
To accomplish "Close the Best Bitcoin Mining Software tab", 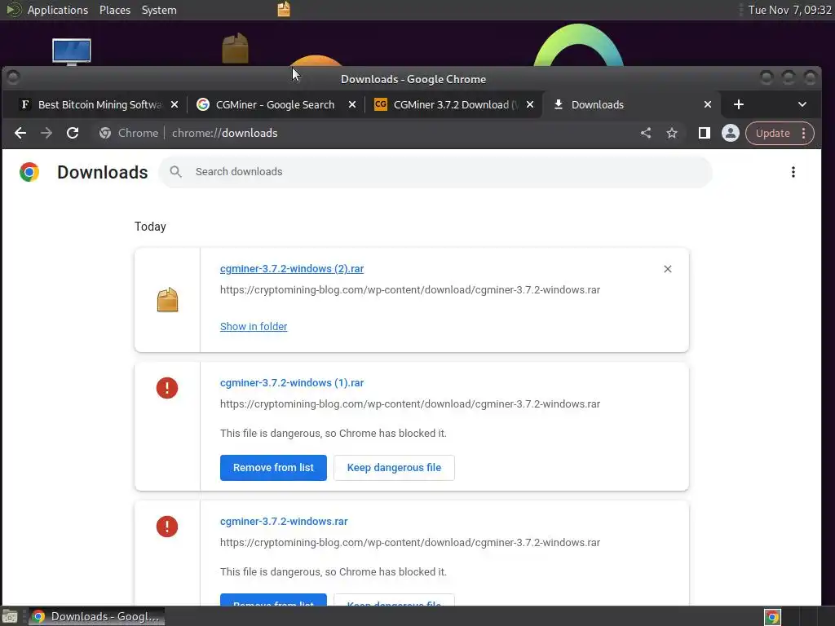I will click(175, 104).
